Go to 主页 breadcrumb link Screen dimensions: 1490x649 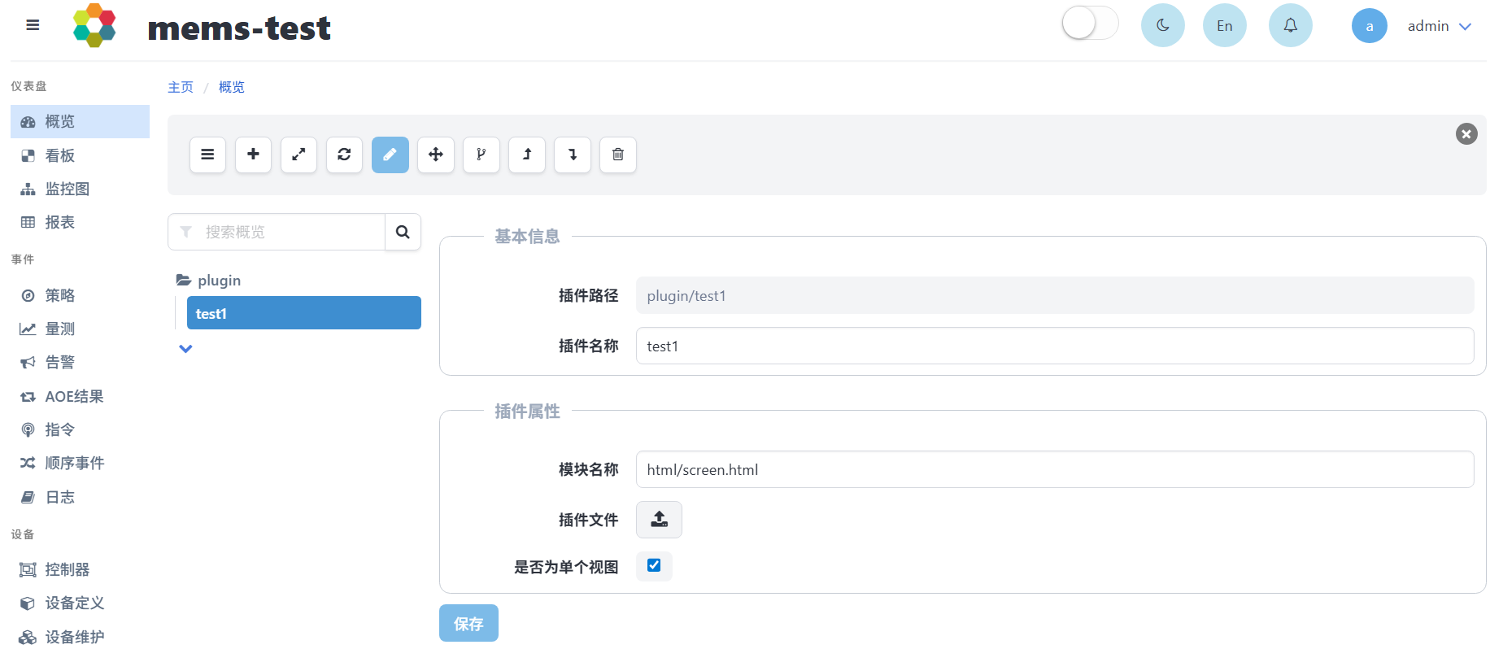tap(181, 87)
